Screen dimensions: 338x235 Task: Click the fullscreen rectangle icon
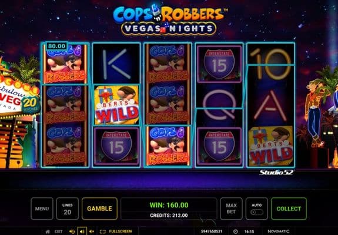tap(103, 231)
